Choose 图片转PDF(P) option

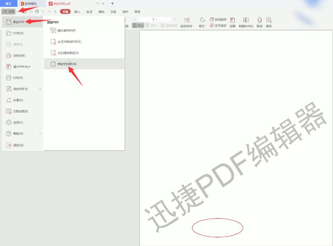(84, 30)
